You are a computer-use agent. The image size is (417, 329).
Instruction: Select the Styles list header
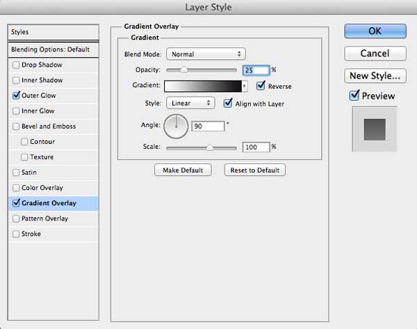click(x=54, y=32)
